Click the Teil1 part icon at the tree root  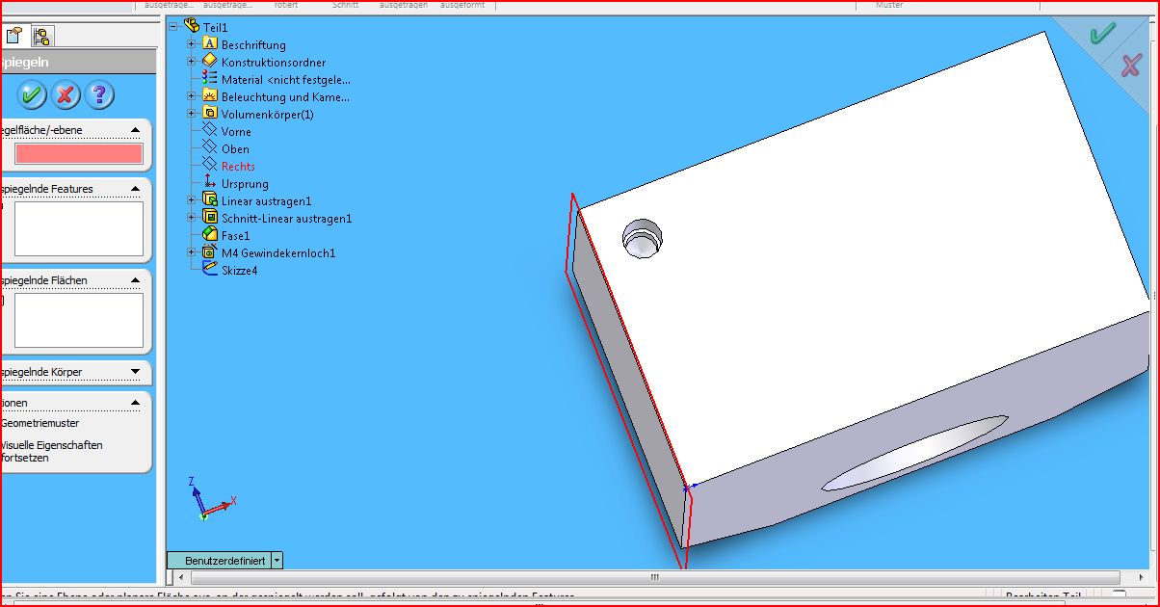tap(192, 27)
